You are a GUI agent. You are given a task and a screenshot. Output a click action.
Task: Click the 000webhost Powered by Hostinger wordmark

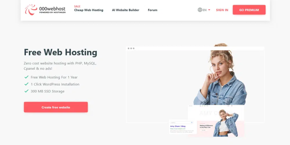click(52, 10)
